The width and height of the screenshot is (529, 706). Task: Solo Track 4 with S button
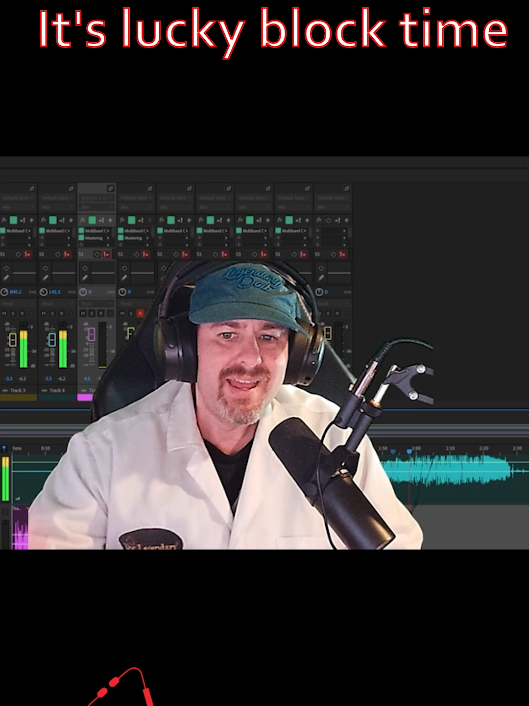point(52,313)
